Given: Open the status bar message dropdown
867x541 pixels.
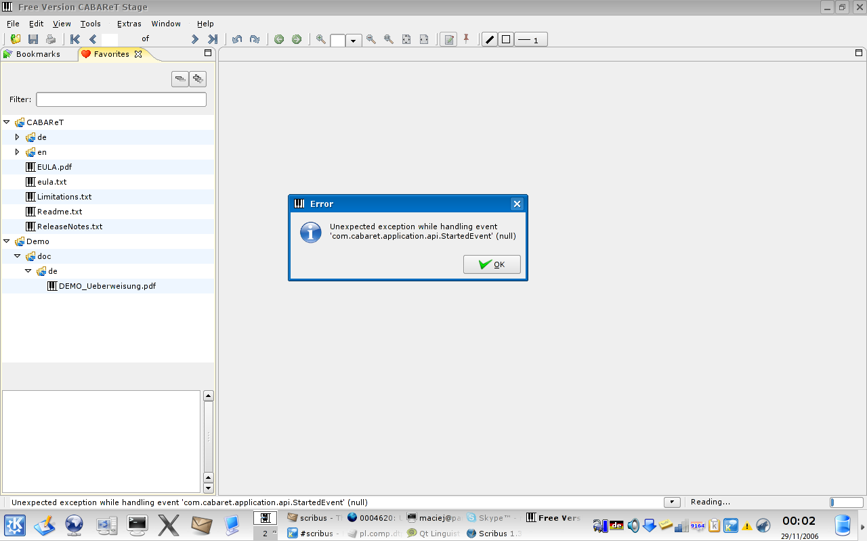Looking at the screenshot, I should [672, 502].
